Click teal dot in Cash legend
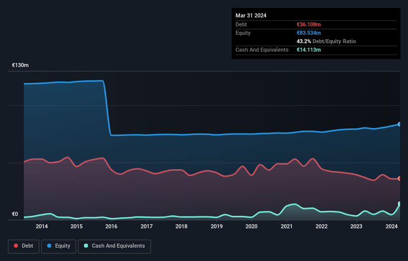 pyautogui.click(x=86, y=246)
